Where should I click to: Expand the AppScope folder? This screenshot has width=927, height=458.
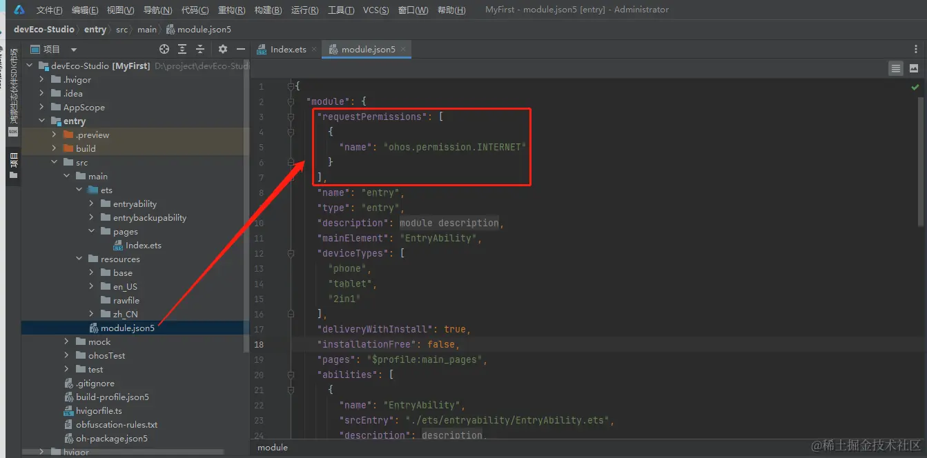(x=42, y=107)
